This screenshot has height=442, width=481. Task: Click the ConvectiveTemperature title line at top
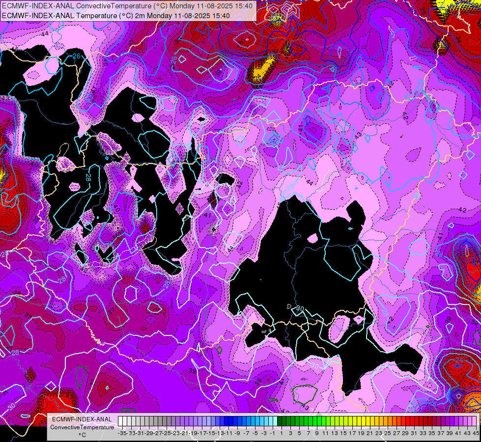click(x=127, y=6)
